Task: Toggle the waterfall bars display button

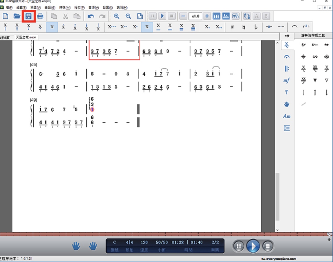Action: (x=226, y=16)
